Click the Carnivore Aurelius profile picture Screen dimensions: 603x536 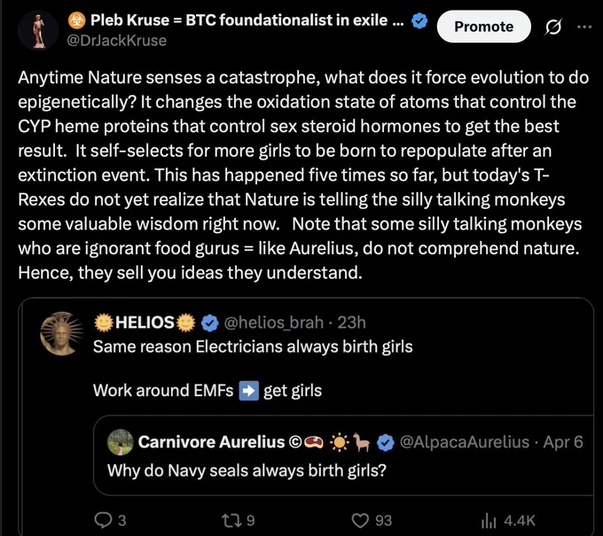pyautogui.click(x=121, y=442)
